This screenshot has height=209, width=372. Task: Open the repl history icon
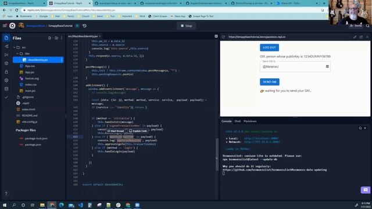point(84,26)
